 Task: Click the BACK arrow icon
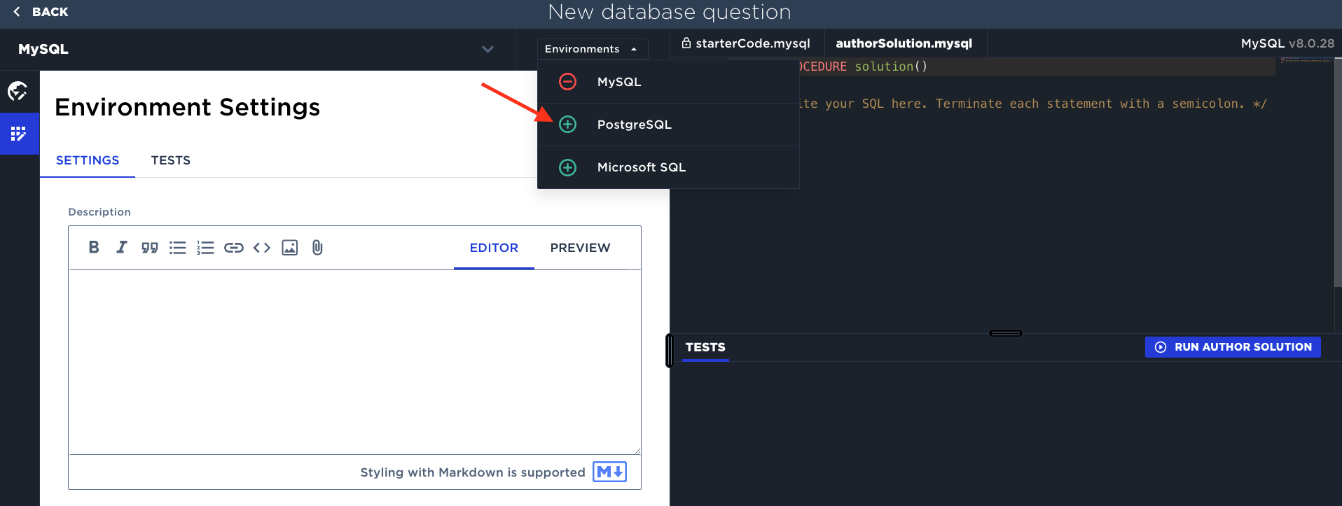(x=16, y=12)
